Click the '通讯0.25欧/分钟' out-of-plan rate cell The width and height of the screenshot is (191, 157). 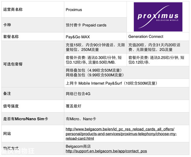pos(158,60)
